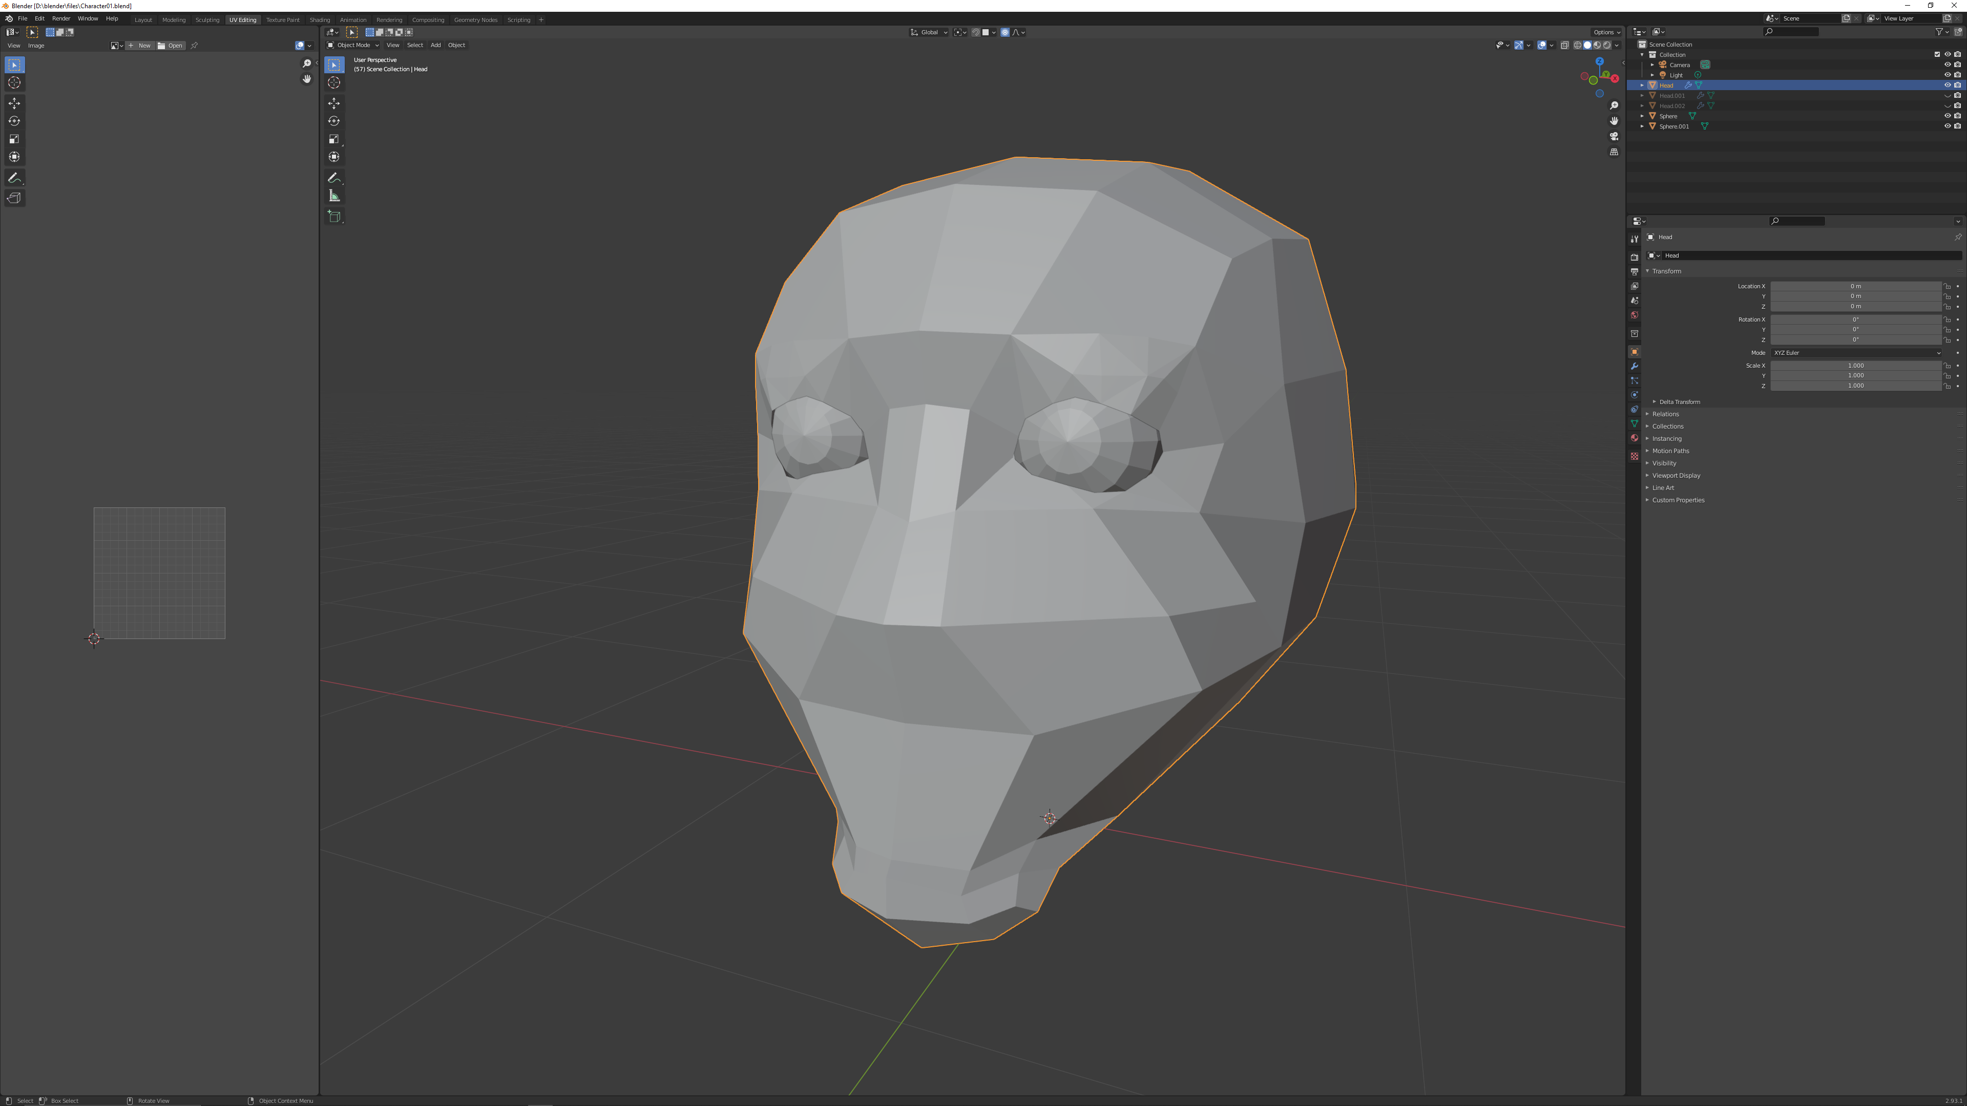Click the Rotation Y value field
Viewport: 1967px width, 1106px height.
point(1855,330)
